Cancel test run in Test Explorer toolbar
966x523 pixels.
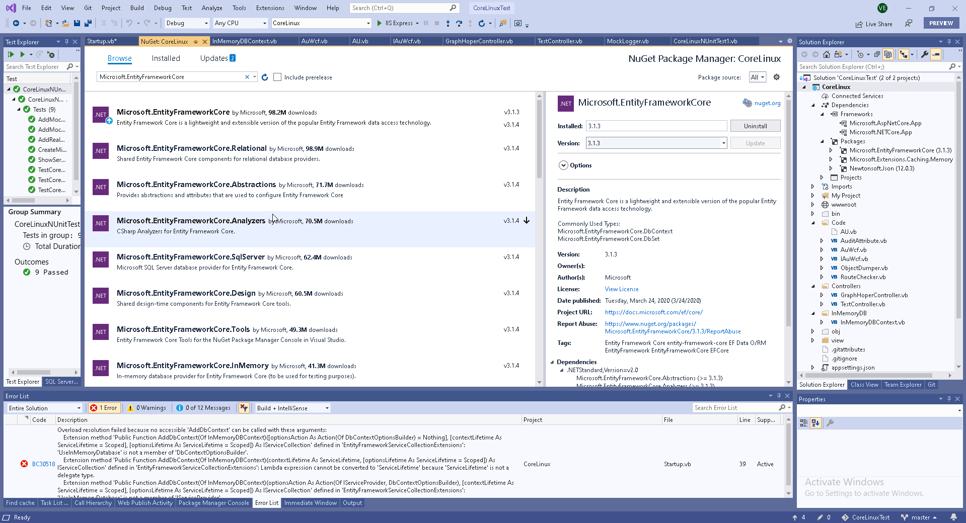pyautogui.click(x=51, y=54)
